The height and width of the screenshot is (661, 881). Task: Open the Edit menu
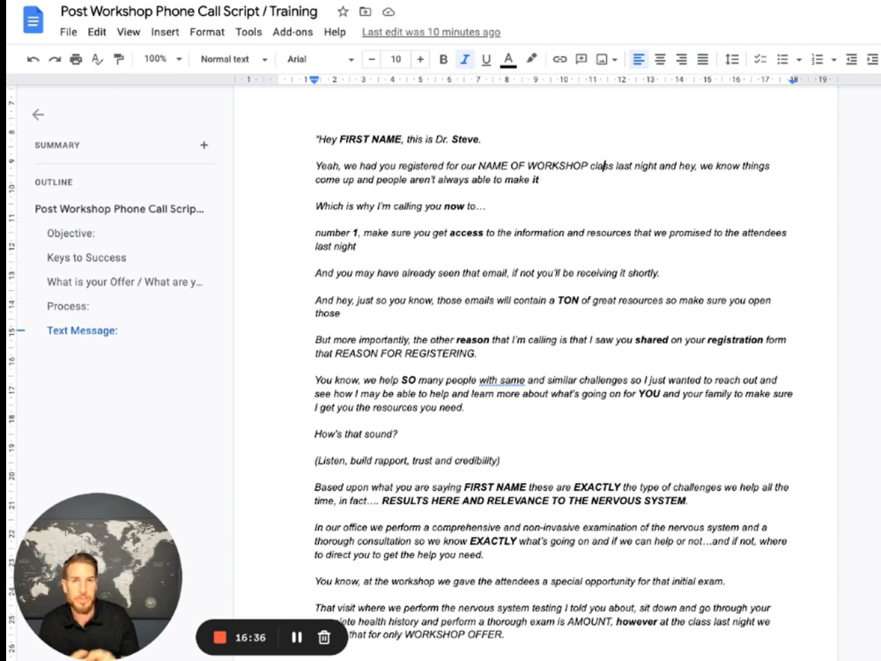[x=97, y=32]
